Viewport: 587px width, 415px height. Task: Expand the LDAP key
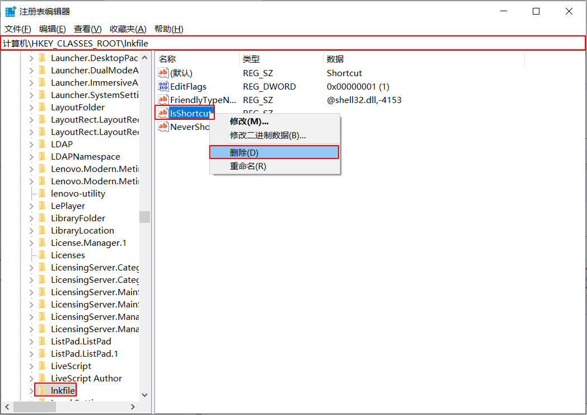coord(31,144)
